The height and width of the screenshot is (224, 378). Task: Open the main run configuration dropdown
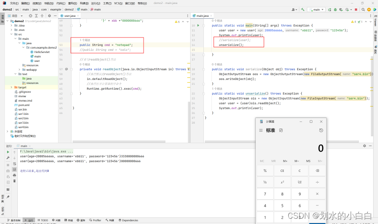click(316, 10)
